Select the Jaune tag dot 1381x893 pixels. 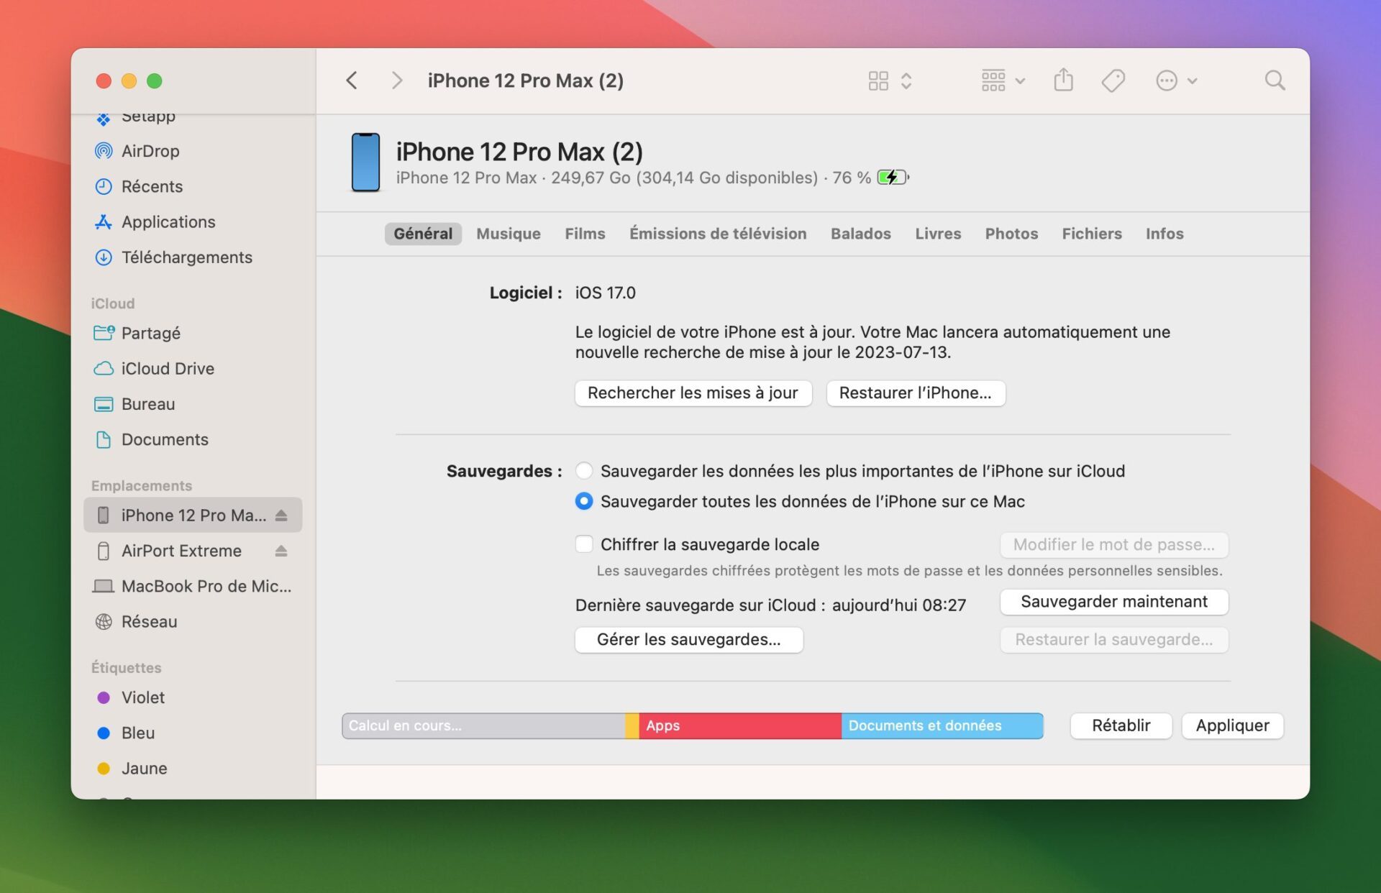click(104, 768)
